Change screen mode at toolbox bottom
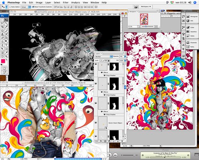 4,72
